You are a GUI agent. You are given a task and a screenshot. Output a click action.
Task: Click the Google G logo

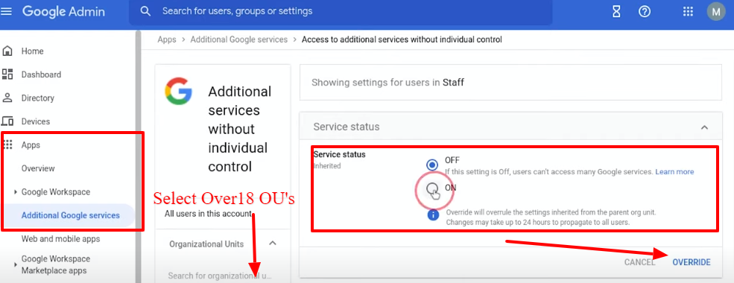click(178, 91)
